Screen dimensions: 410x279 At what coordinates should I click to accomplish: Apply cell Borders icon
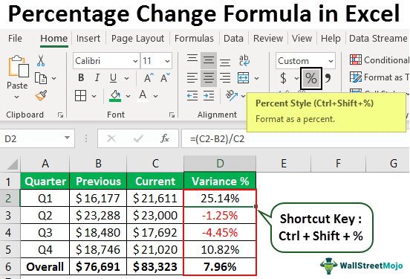click(x=80, y=96)
